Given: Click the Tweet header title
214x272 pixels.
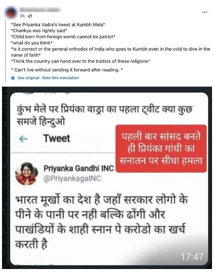Looking at the screenshot, I should (57, 138).
